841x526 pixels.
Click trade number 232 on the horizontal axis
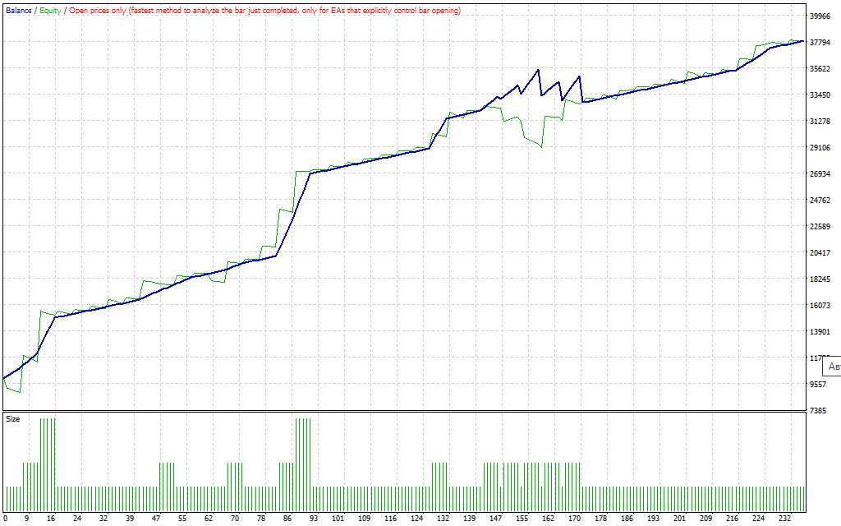(x=784, y=519)
